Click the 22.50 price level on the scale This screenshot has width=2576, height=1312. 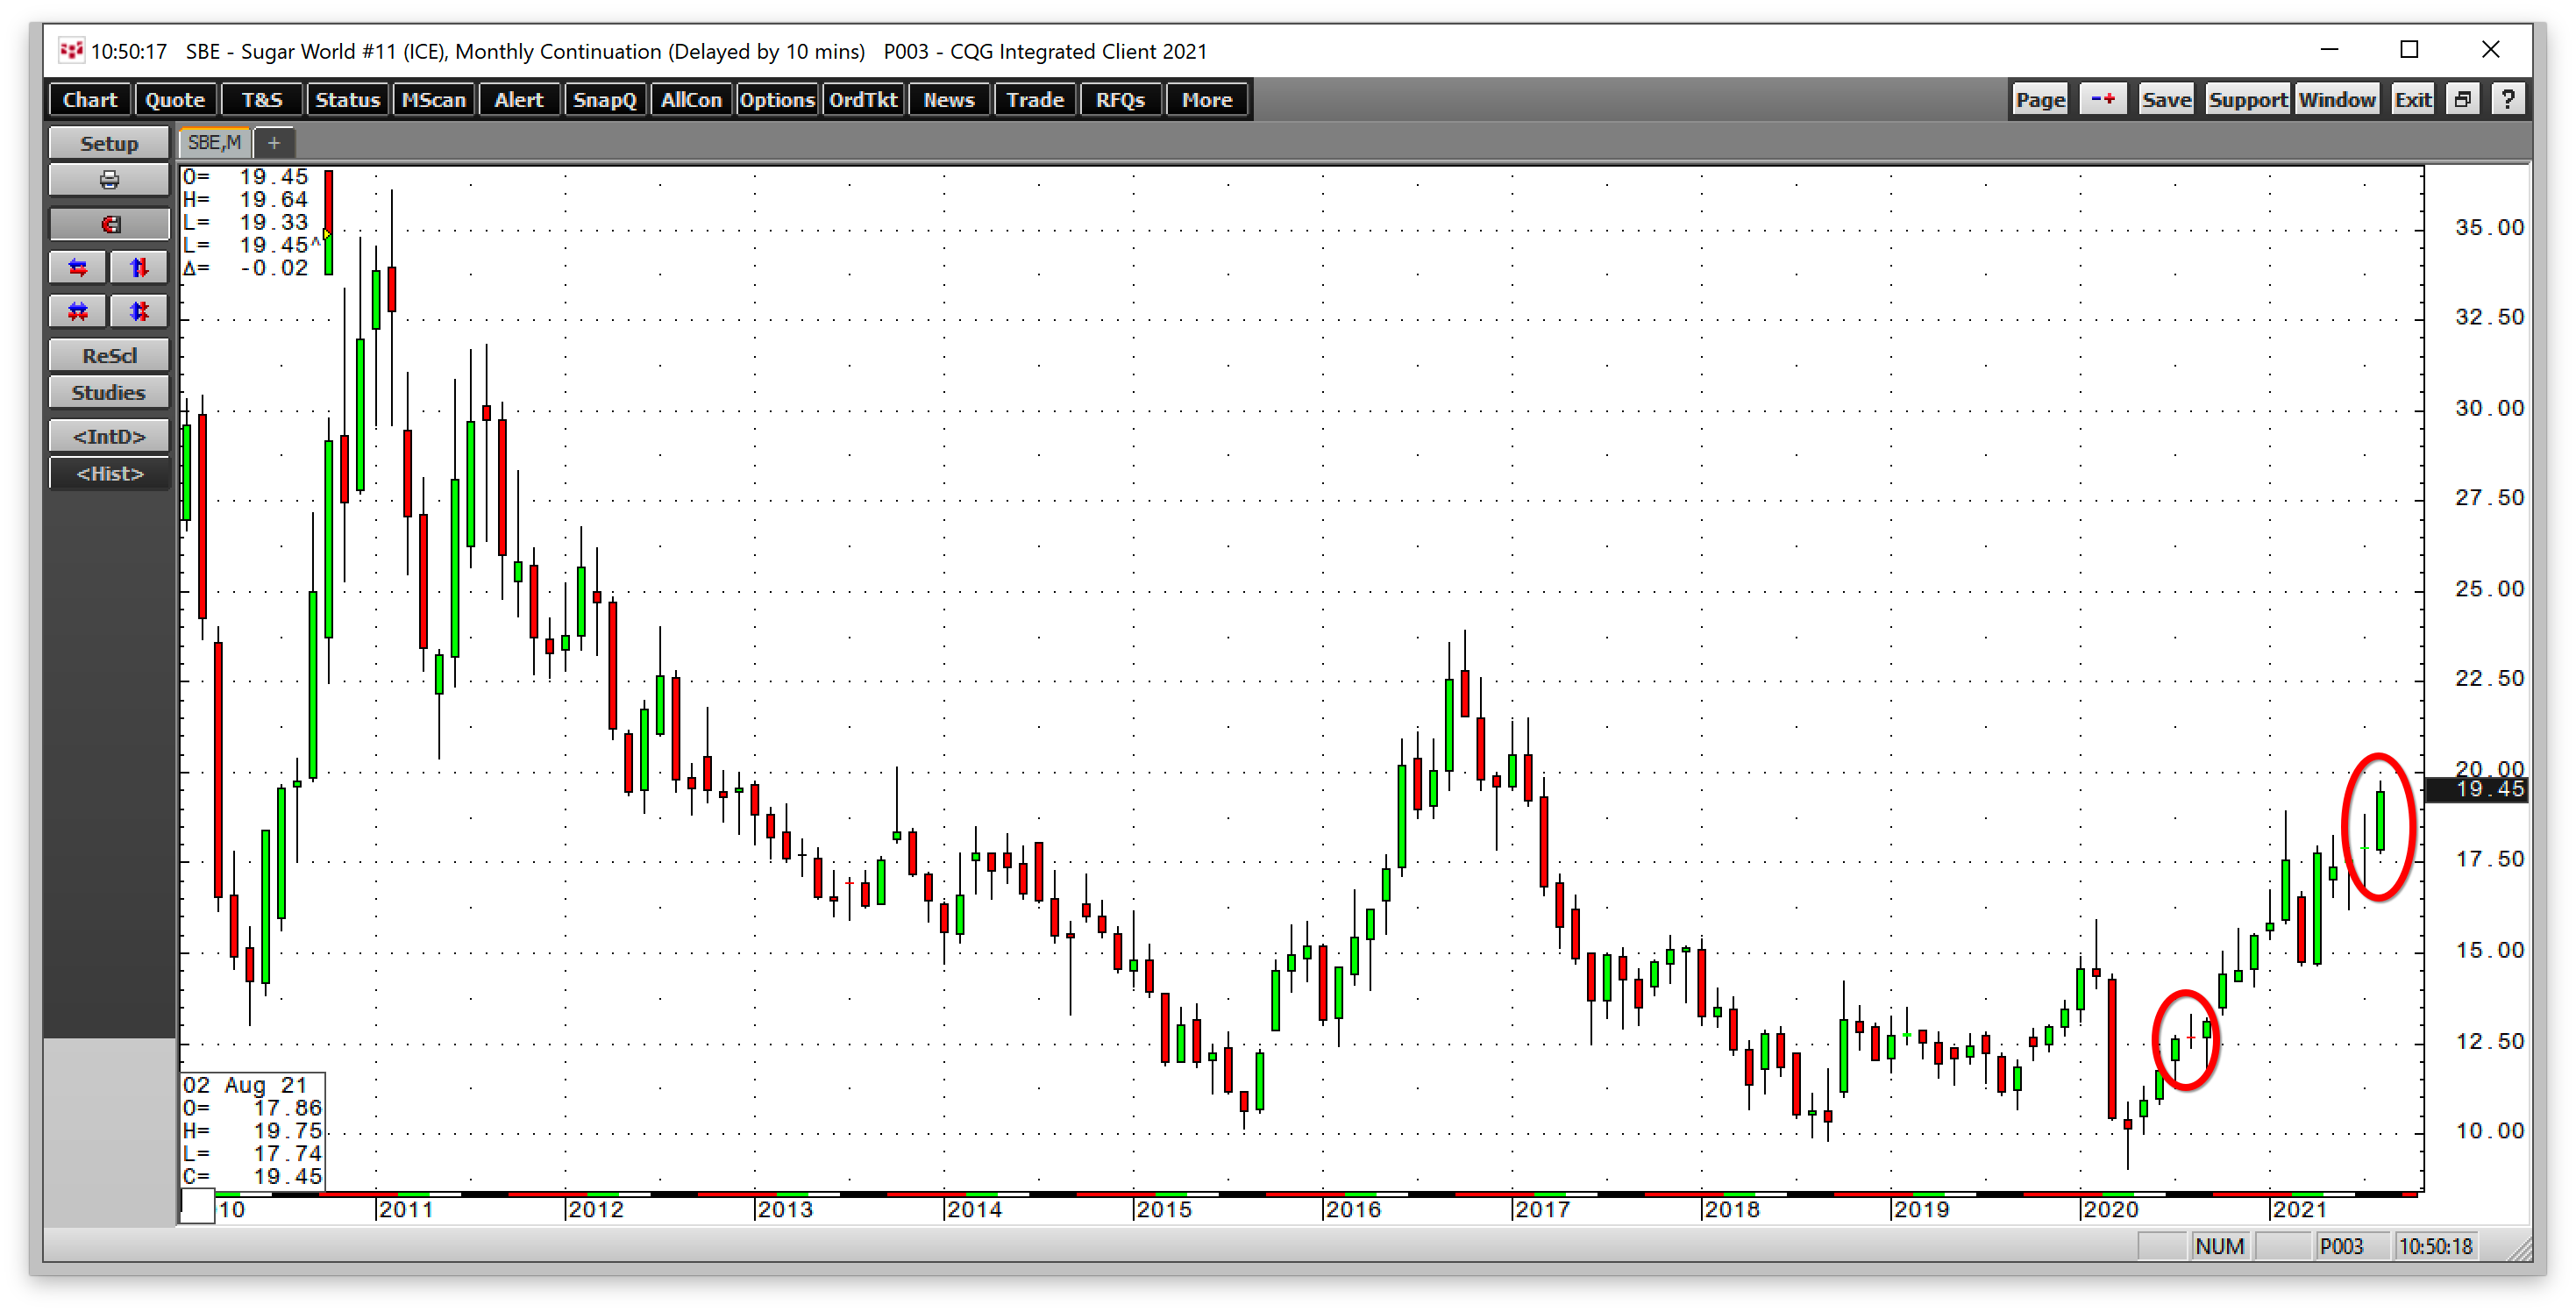(2488, 679)
